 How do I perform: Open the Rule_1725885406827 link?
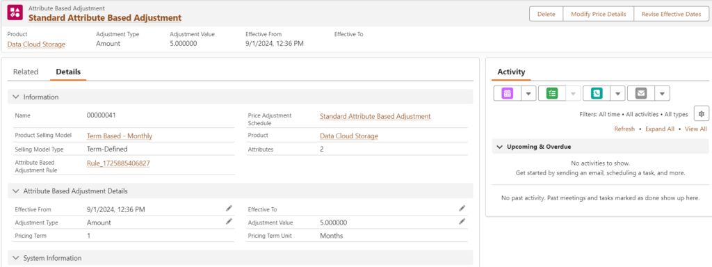(x=118, y=163)
